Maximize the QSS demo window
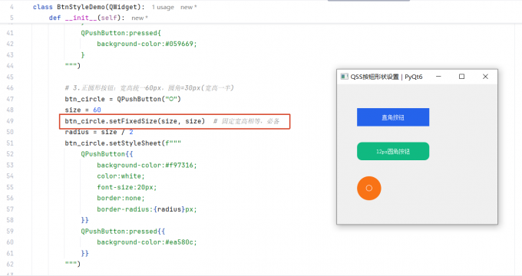This screenshot has height=276, width=522. click(x=461, y=77)
